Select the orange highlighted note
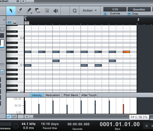 [x=126, y=52]
